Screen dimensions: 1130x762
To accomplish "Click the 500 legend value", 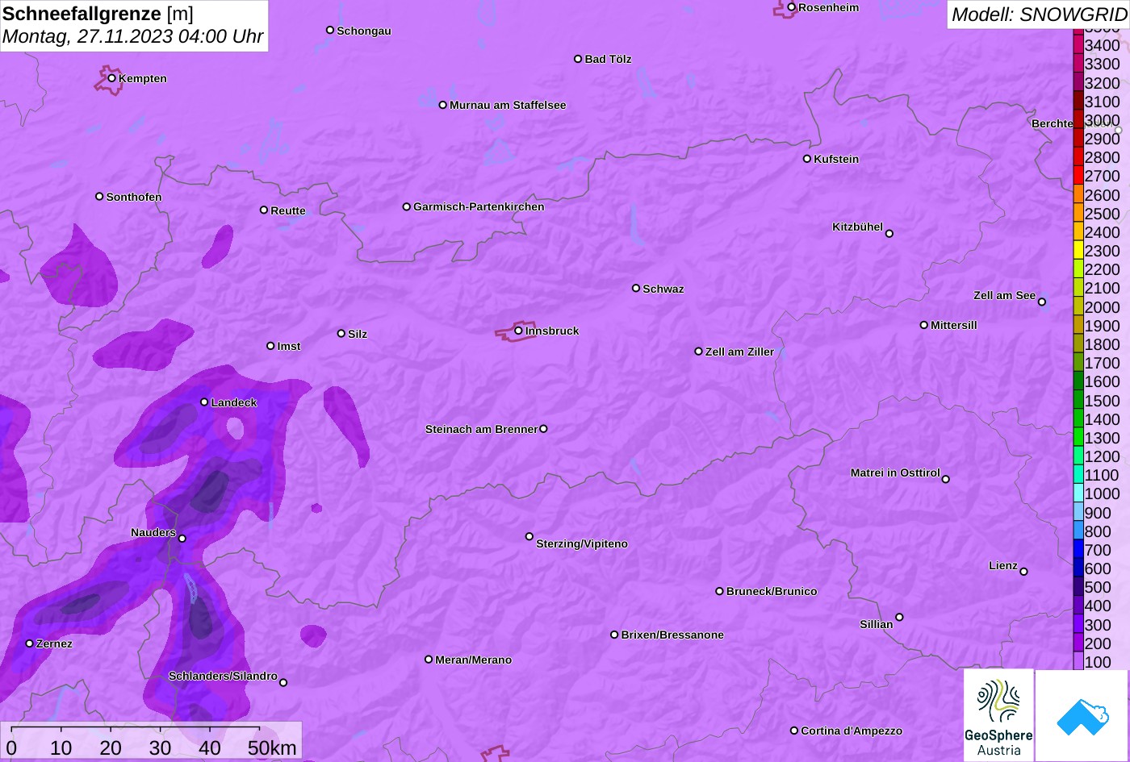I will 1098,587.
